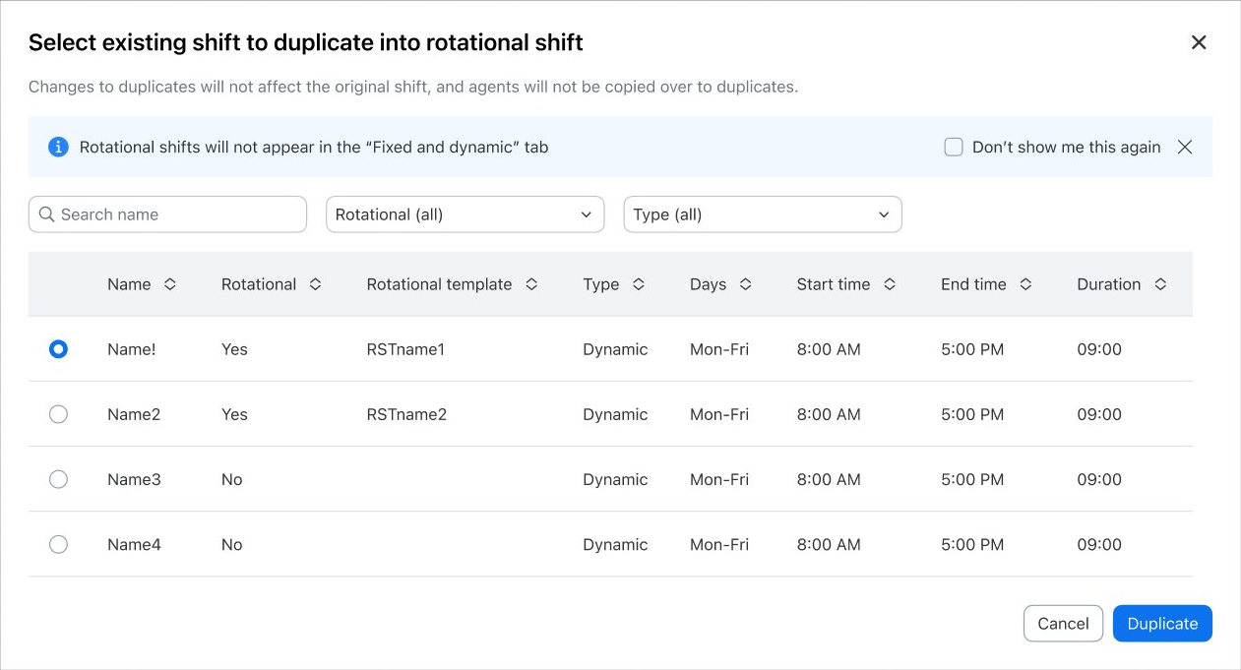The height and width of the screenshot is (670, 1241).
Task: Click "Yes" in the Name2 row
Action: coord(234,414)
